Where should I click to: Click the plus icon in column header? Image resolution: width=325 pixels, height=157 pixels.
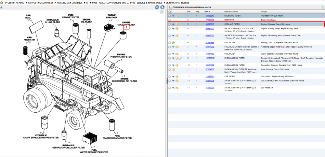point(170,12)
